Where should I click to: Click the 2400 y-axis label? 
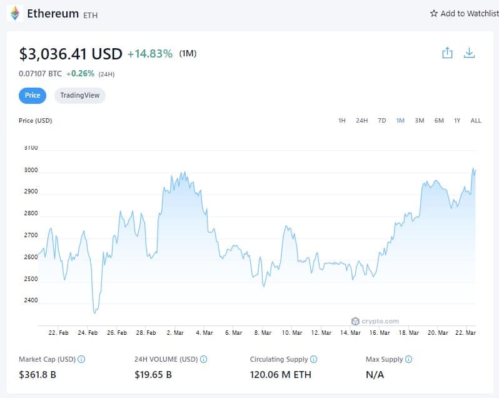31,300
